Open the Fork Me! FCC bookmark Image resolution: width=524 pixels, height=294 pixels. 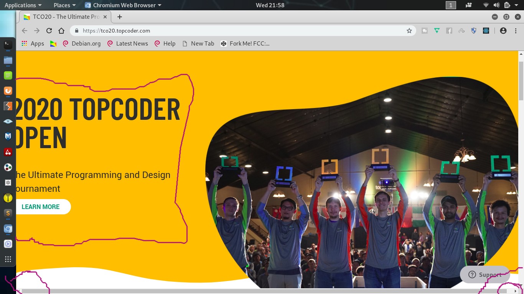coord(245,44)
